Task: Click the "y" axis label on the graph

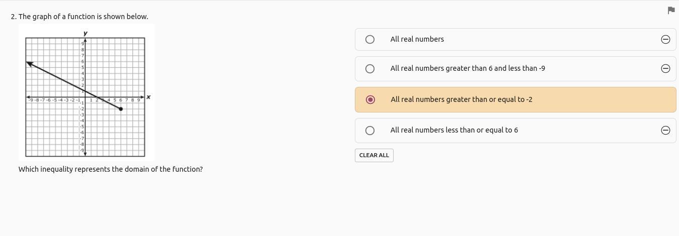Action: point(85,33)
